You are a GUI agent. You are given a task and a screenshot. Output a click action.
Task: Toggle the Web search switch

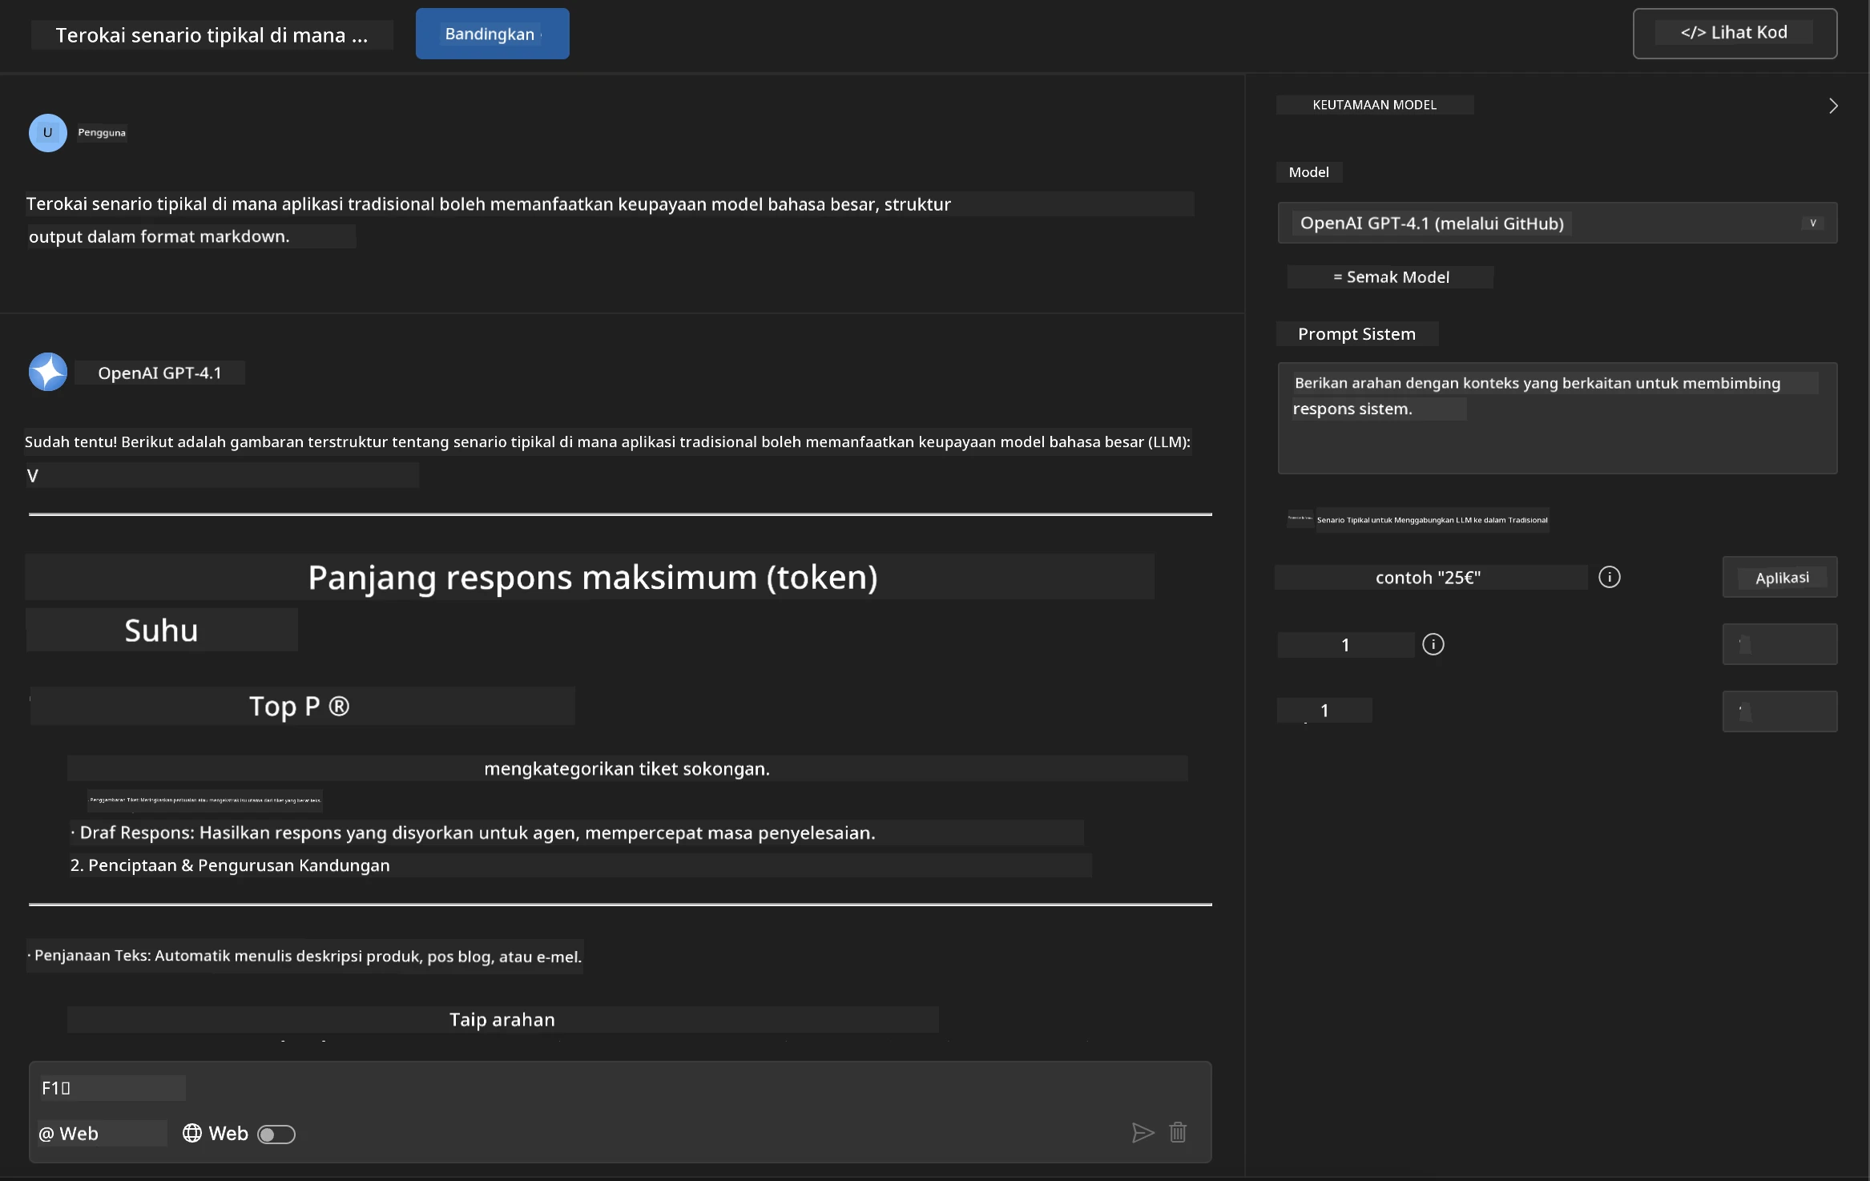click(276, 1135)
